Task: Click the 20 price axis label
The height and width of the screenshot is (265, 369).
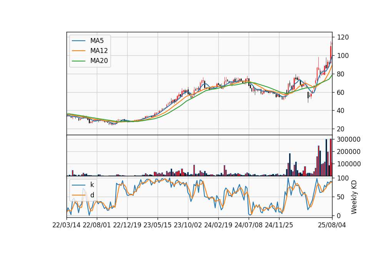Action: pos(341,129)
